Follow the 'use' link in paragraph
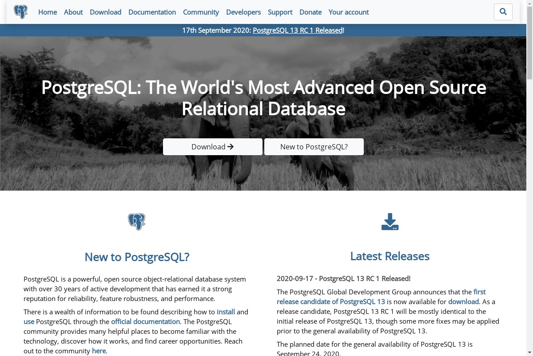The width and height of the screenshot is (533, 356). point(29,321)
